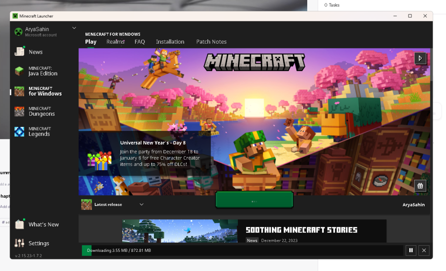
Task: Expand the Latest release version dropdown
Action: (x=141, y=205)
